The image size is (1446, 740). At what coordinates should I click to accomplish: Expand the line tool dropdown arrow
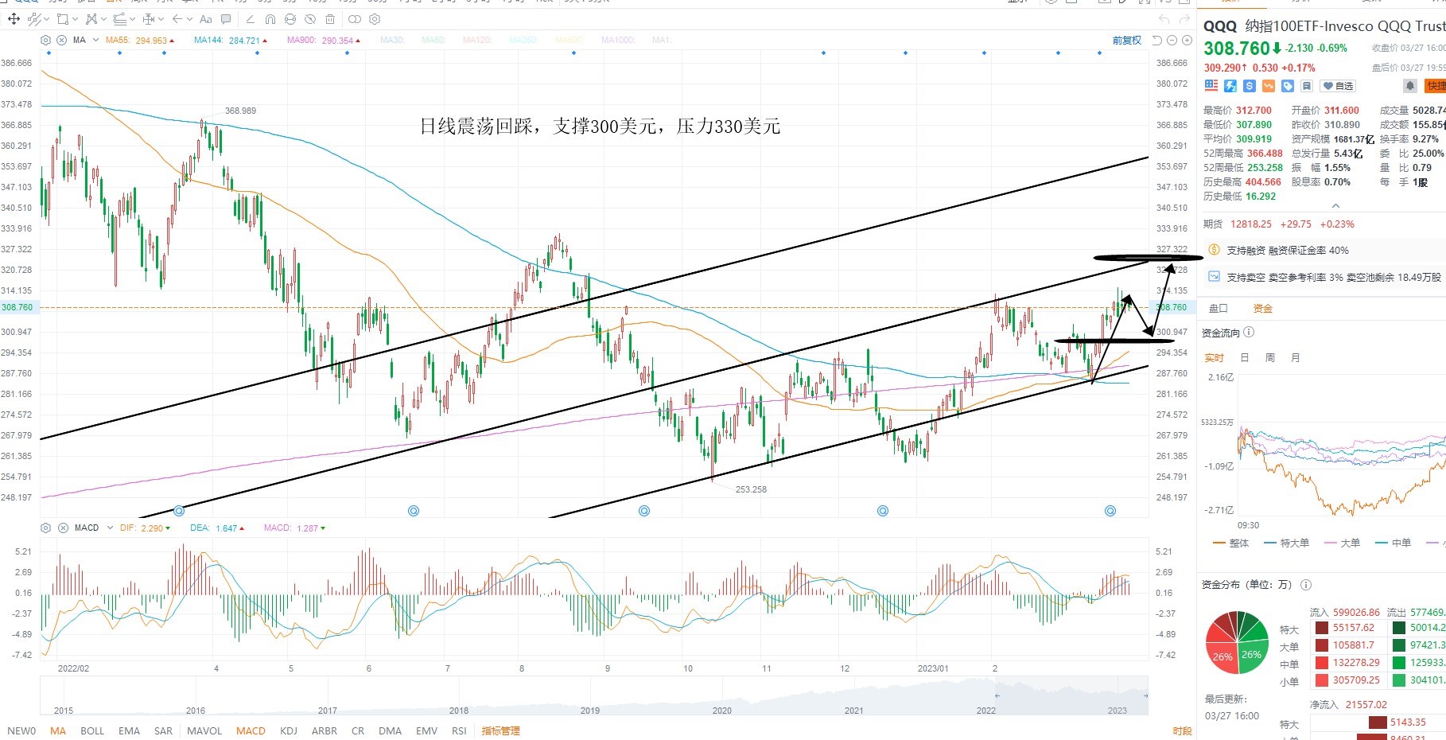tap(46, 19)
